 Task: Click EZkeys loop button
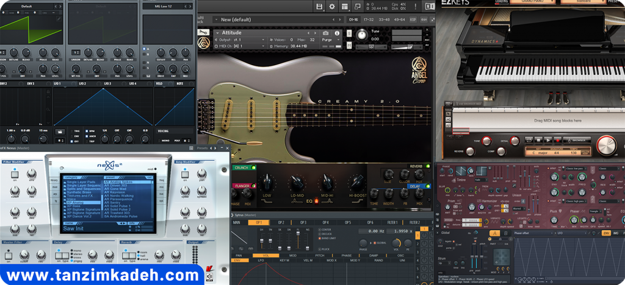529,140
